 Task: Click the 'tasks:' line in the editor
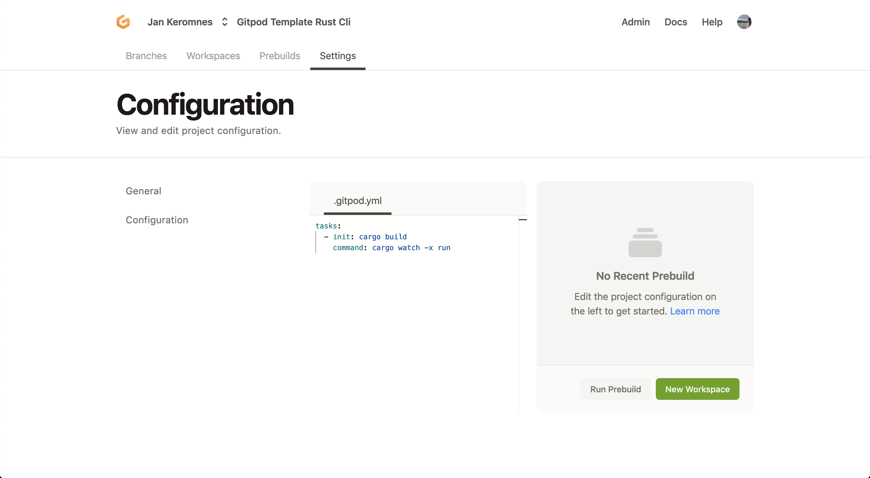tap(328, 226)
